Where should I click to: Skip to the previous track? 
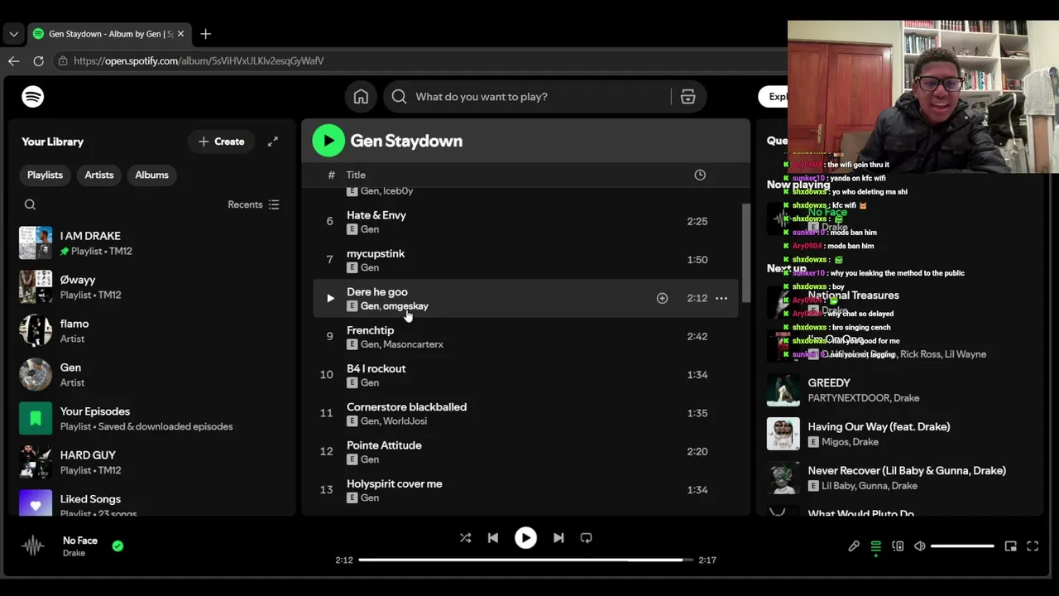point(493,538)
